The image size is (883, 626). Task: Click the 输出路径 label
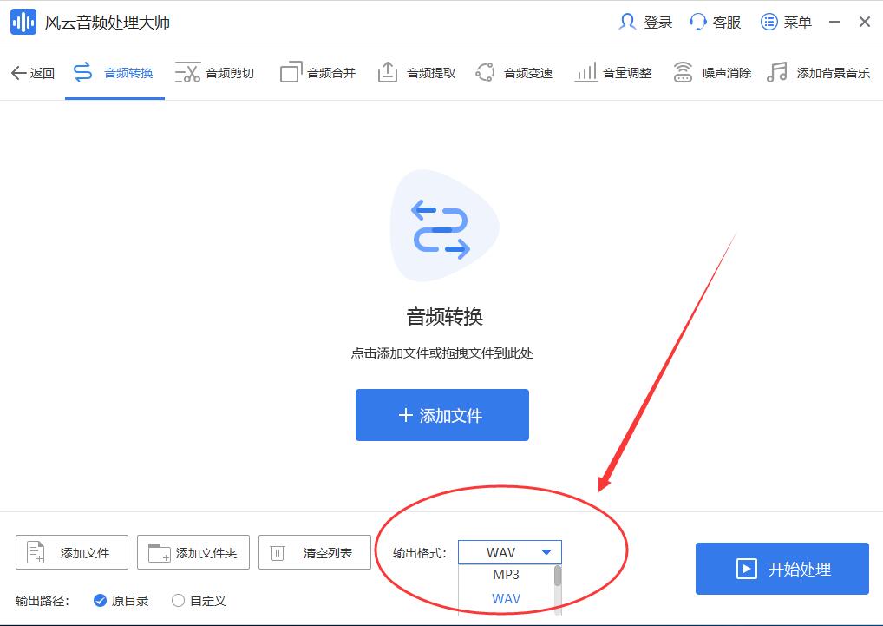point(43,601)
